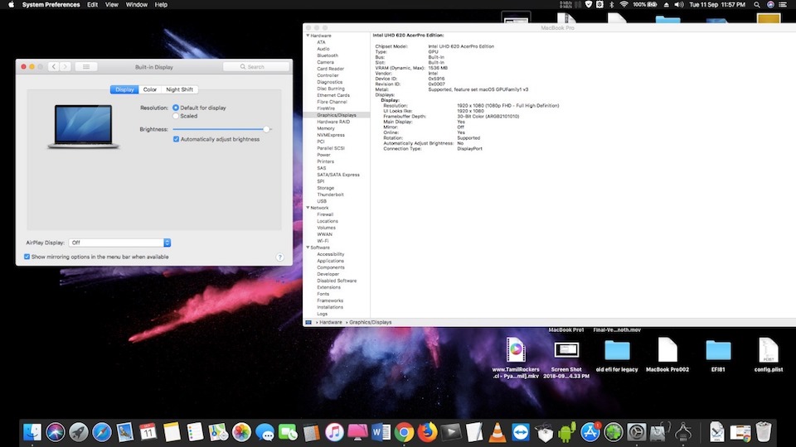The image size is (796, 447).
Task: Switch to the Night Shift tab
Action: coord(179,89)
